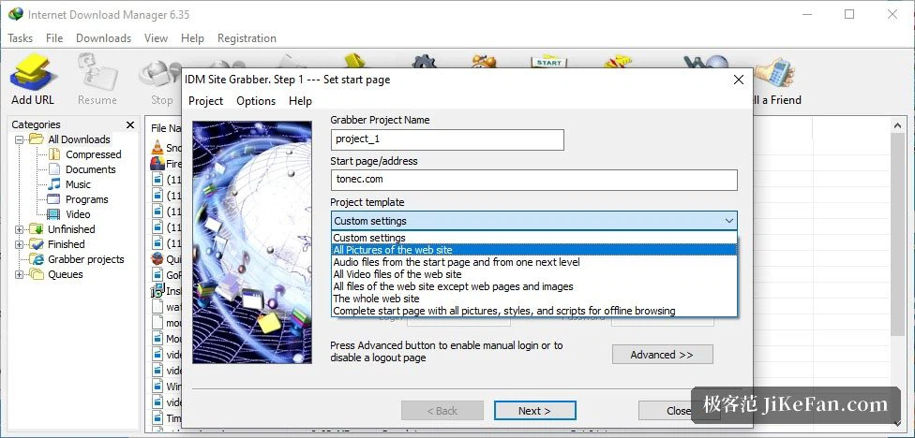Click the Documents category page icon
The image size is (915, 438).
pyautogui.click(x=53, y=169)
